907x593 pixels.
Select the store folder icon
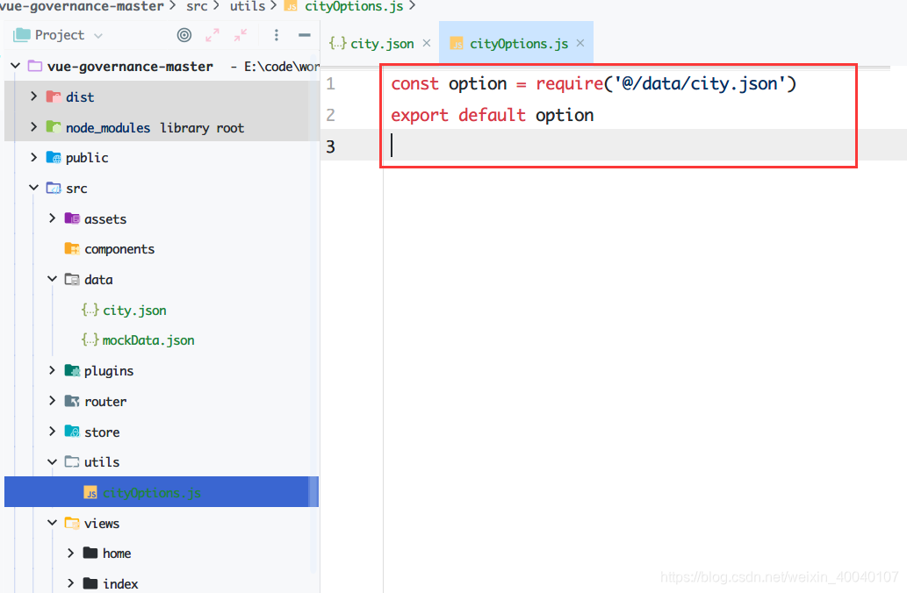72,432
